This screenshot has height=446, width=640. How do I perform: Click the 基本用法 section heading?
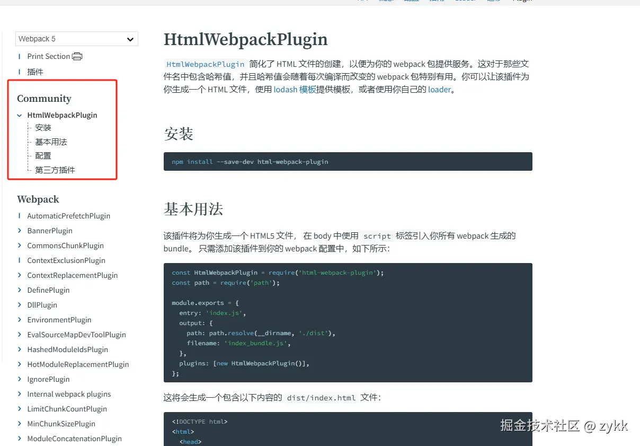click(193, 209)
